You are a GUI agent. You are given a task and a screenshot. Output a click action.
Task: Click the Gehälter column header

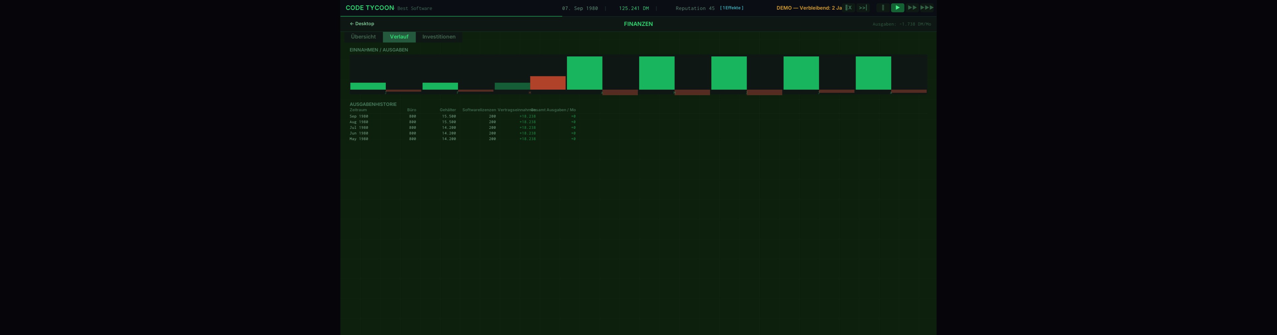[x=447, y=110]
